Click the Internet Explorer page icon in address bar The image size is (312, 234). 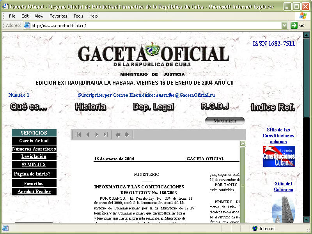27,25
